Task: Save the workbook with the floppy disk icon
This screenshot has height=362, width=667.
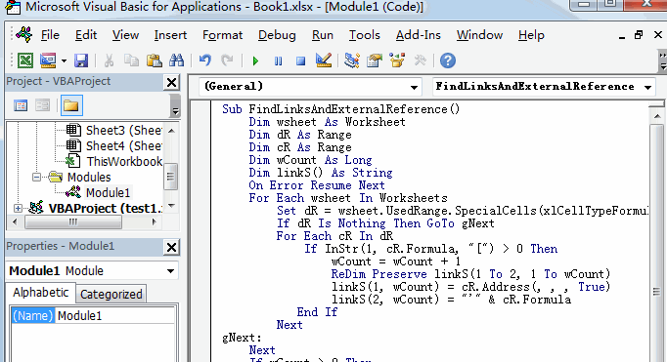Action: click(81, 60)
